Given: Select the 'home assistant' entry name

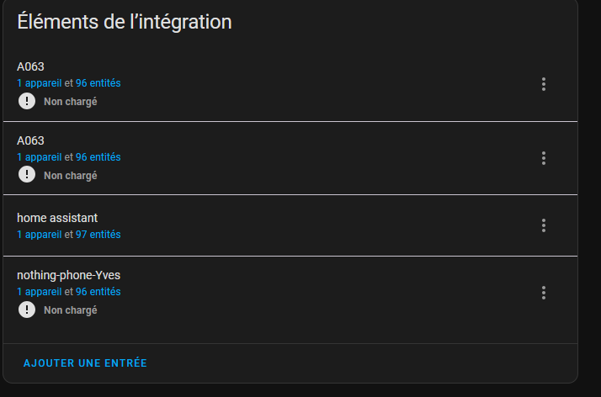Looking at the screenshot, I should (x=57, y=218).
